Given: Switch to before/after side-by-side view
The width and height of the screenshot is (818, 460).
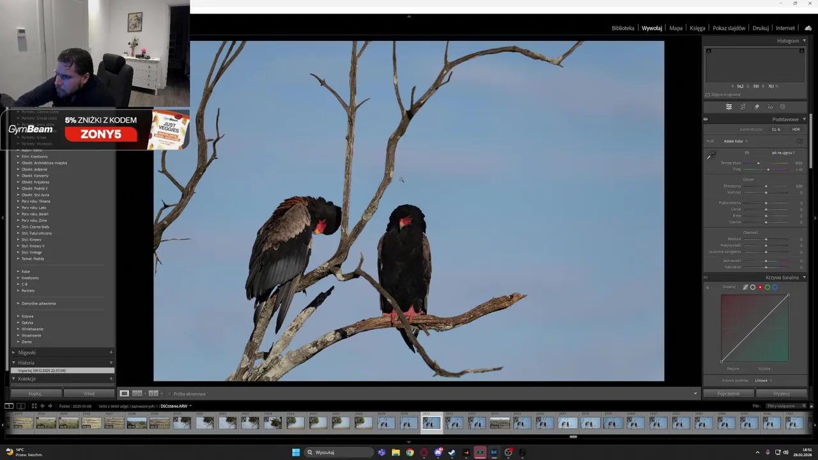Looking at the screenshot, I should (137, 394).
